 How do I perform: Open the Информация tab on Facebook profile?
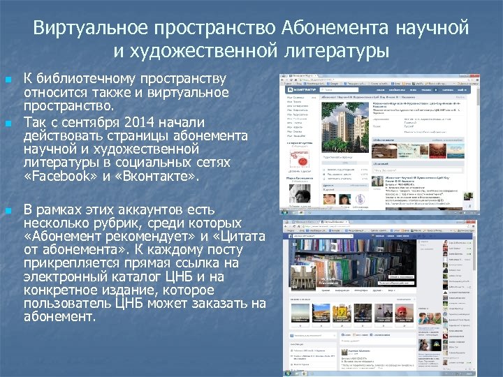click(x=342, y=290)
